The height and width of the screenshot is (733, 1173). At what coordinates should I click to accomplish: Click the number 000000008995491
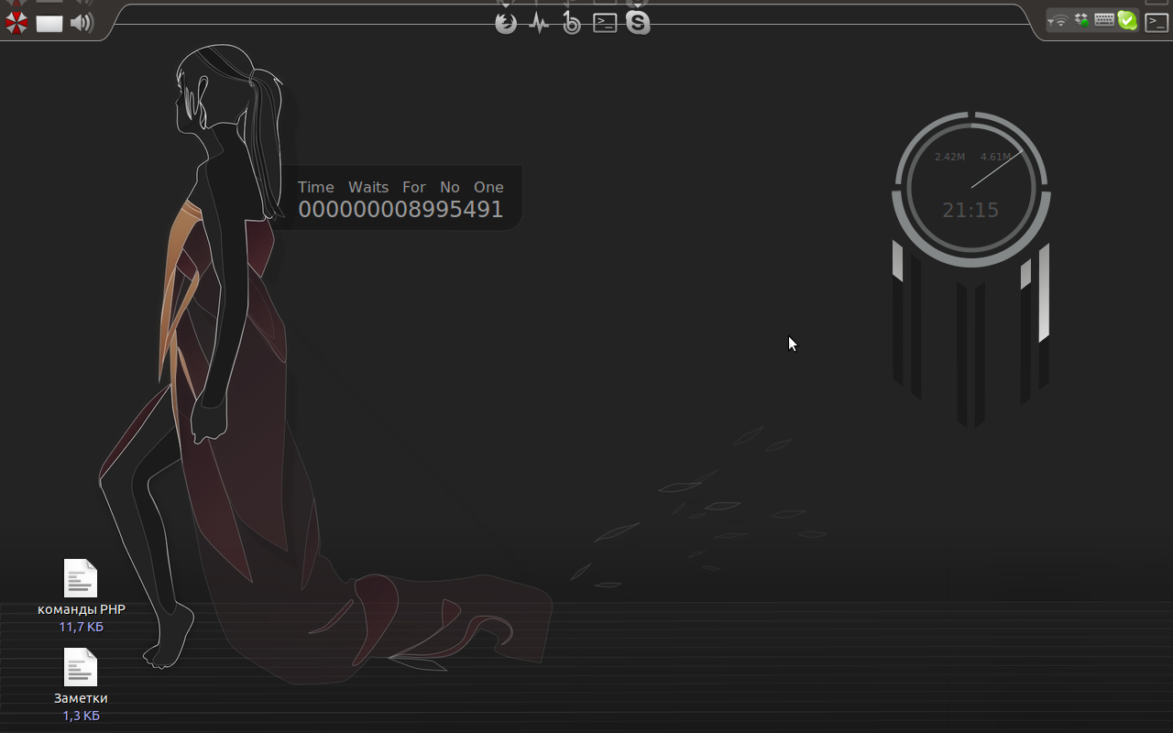pyautogui.click(x=400, y=210)
